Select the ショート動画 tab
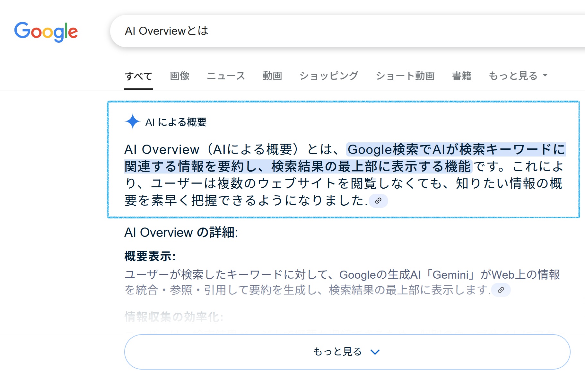Viewport: 585px width, 376px height. (x=405, y=76)
